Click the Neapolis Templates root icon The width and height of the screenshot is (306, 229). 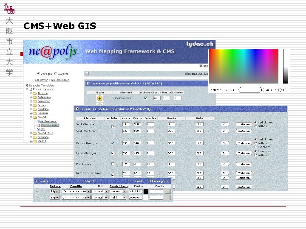tap(27, 85)
